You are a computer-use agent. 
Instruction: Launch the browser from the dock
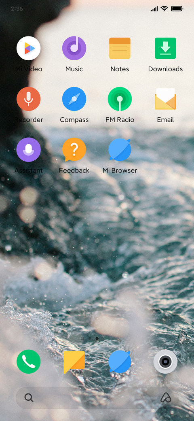(120, 361)
